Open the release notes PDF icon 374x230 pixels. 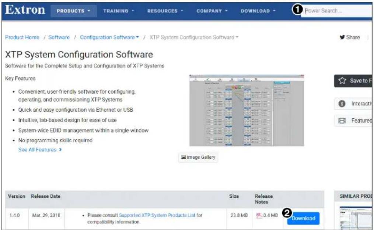click(259, 216)
